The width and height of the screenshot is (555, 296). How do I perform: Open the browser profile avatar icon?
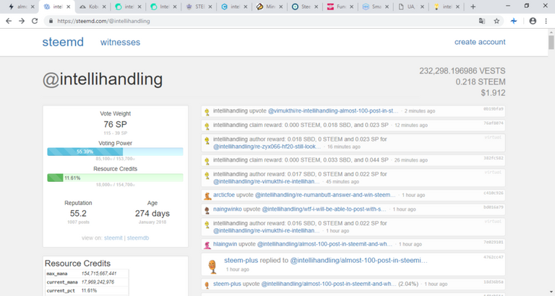pyautogui.click(x=533, y=21)
